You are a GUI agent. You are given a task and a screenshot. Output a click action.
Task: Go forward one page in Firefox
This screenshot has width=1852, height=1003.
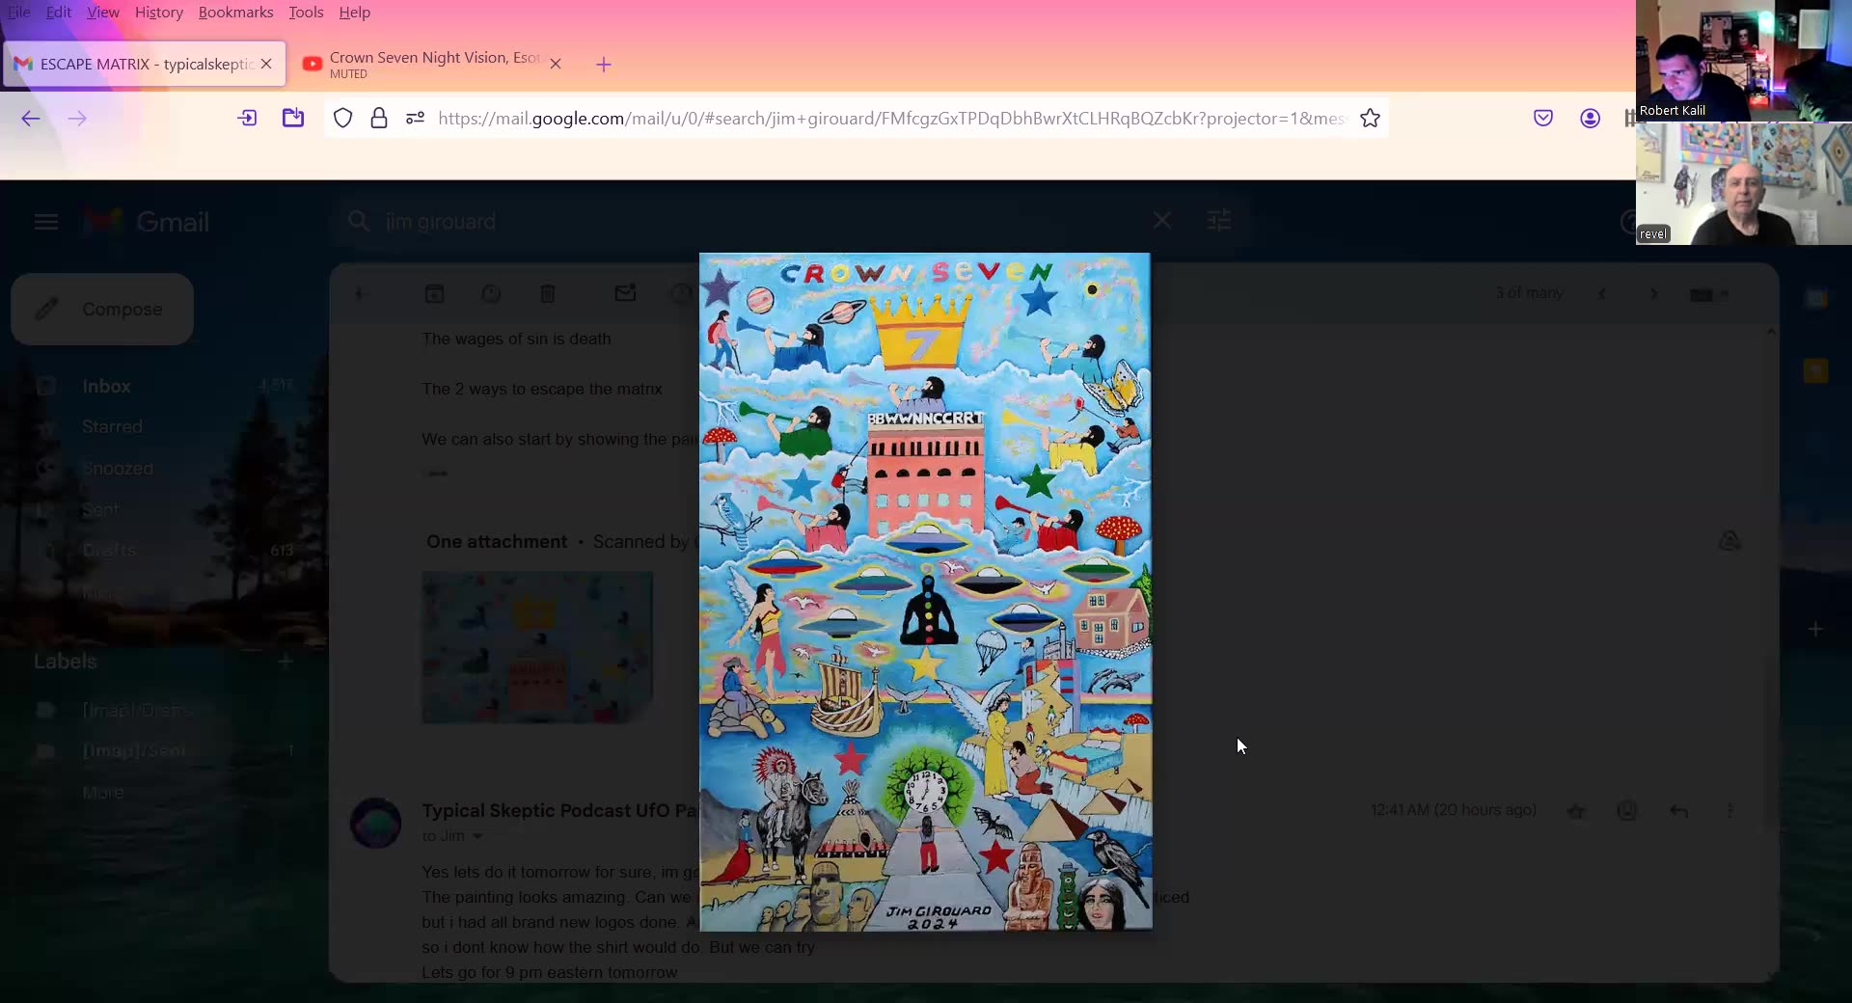click(x=77, y=119)
